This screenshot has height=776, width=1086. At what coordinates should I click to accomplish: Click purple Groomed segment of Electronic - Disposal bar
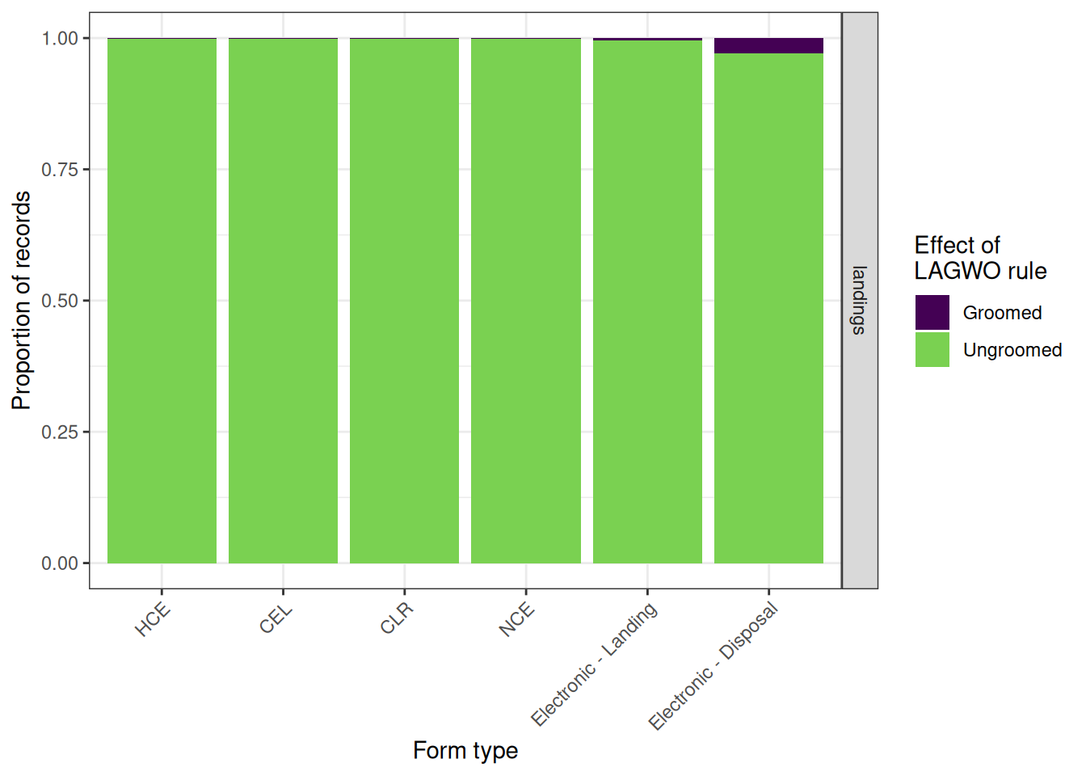[x=768, y=45]
